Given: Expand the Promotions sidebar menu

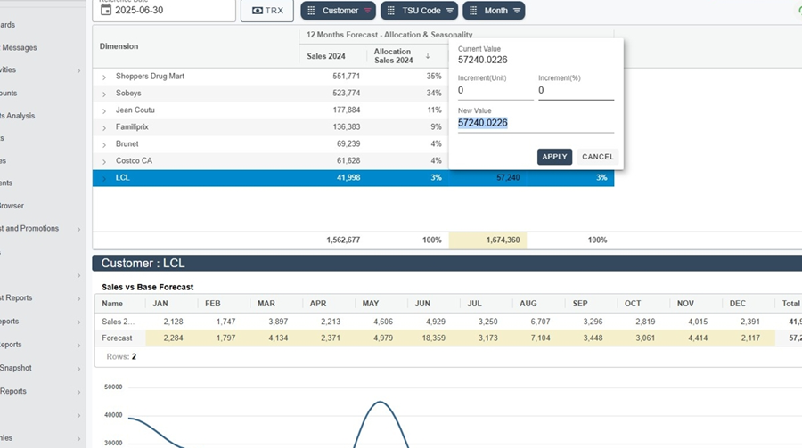Looking at the screenshot, I should point(78,229).
